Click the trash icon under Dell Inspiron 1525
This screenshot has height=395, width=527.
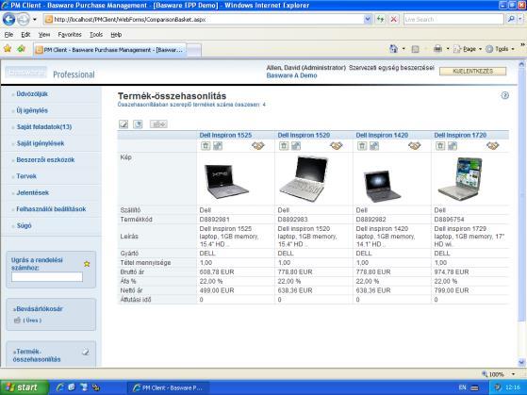206,146
